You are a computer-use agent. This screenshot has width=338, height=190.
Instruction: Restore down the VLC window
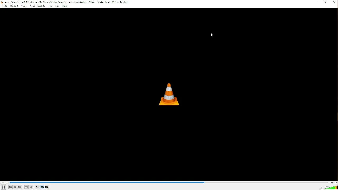(x=326, y=2)
